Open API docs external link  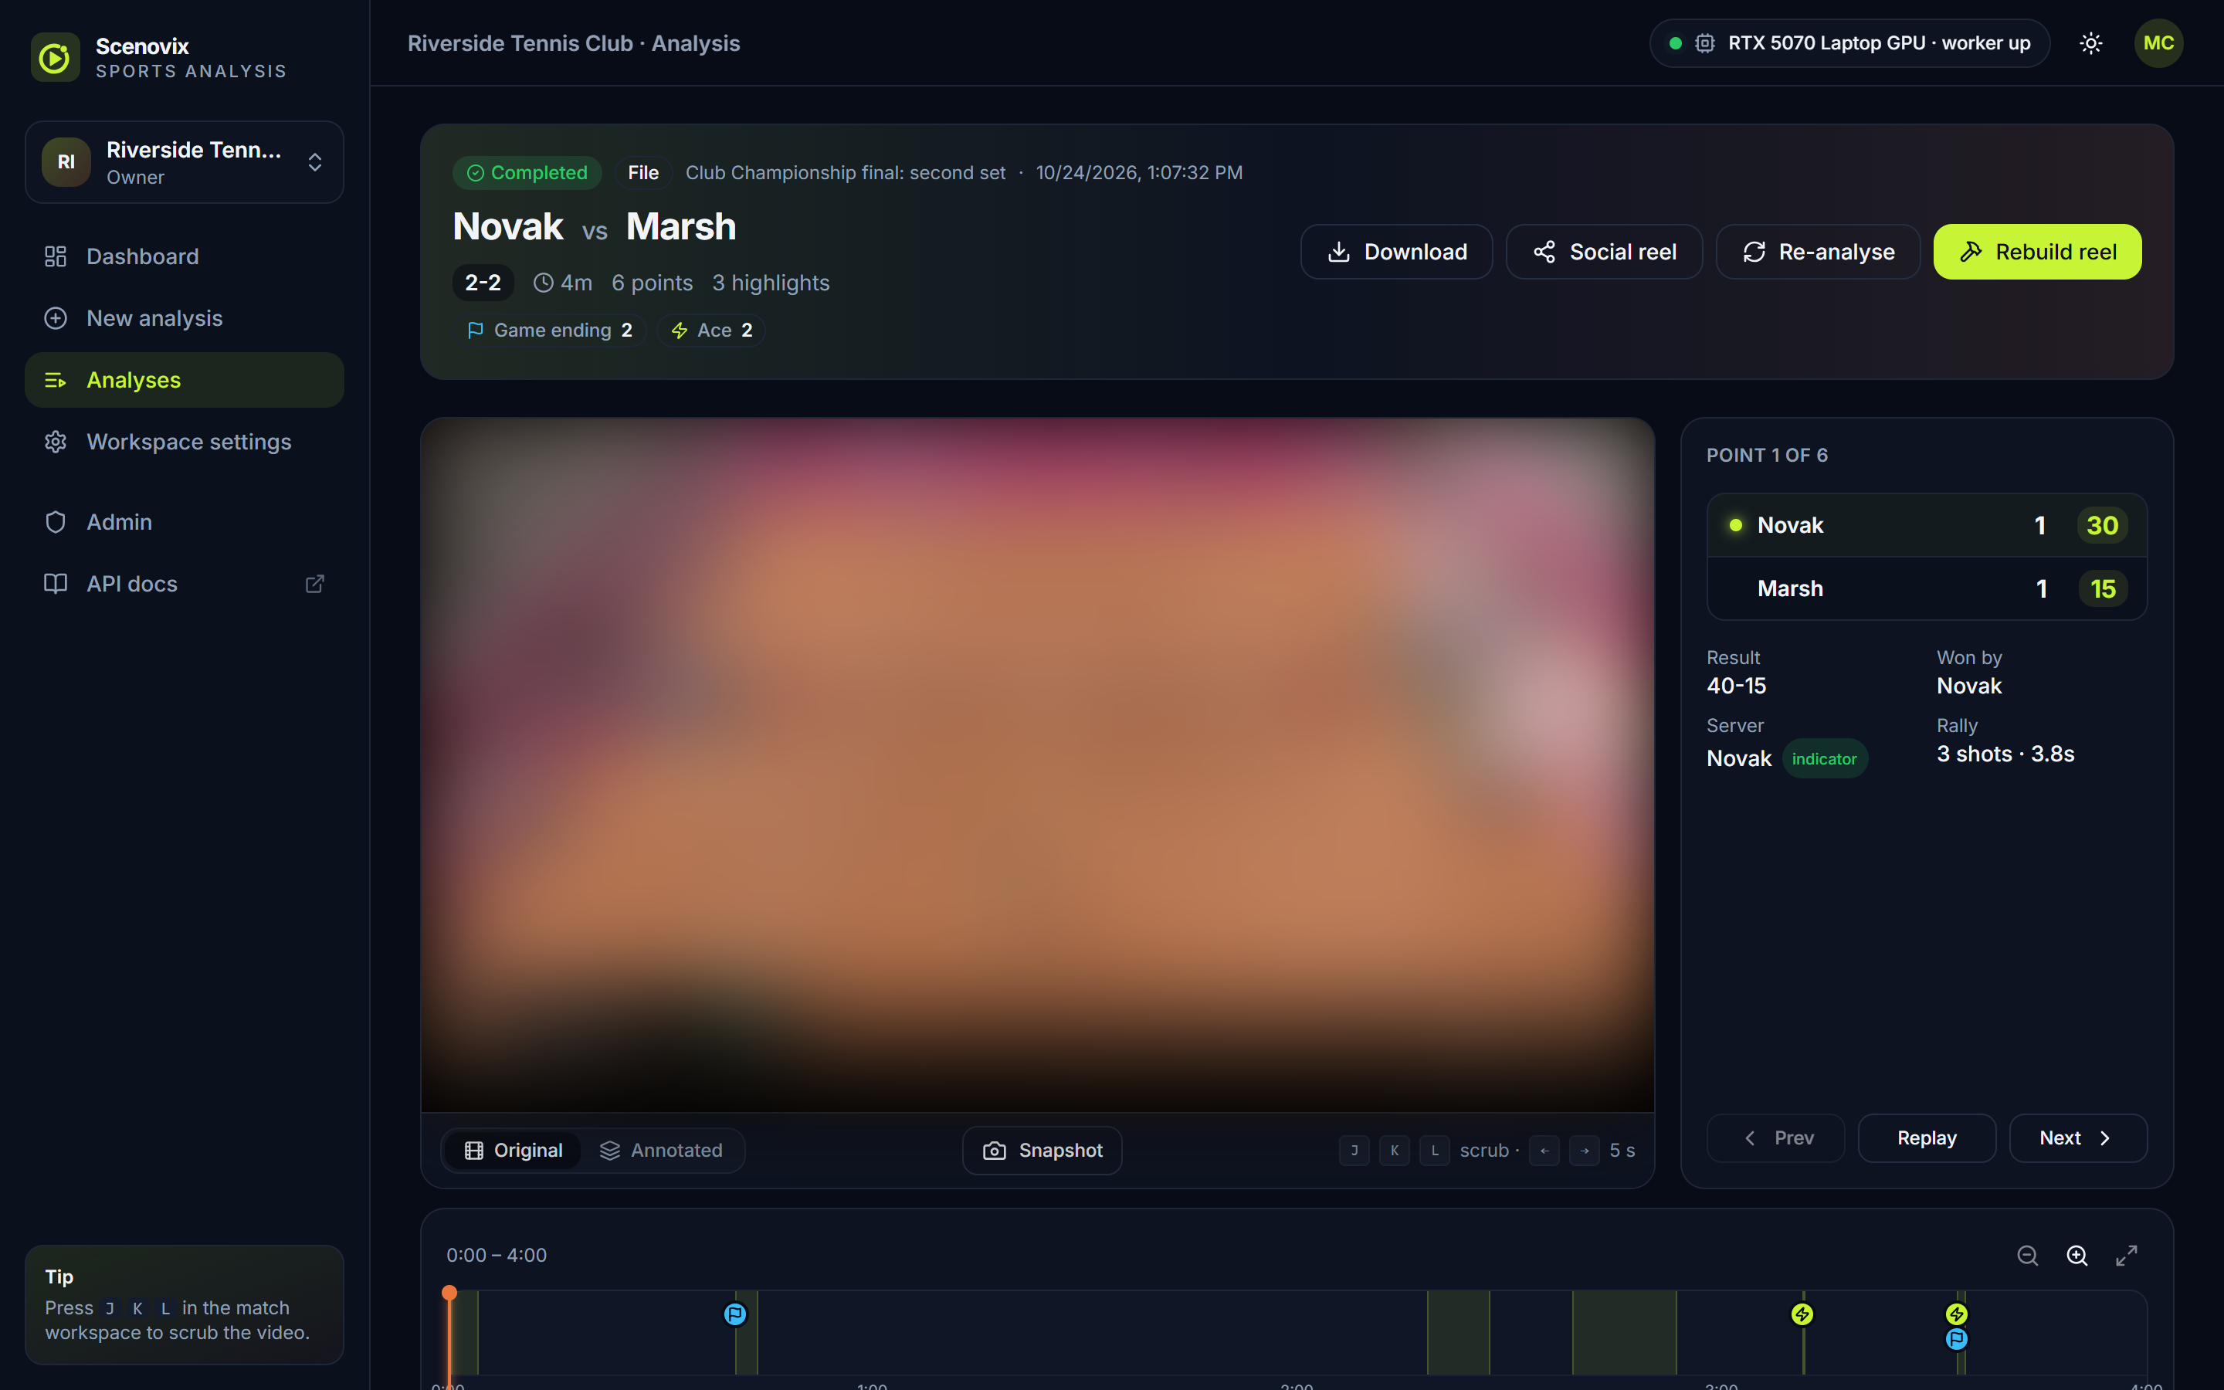185,584
